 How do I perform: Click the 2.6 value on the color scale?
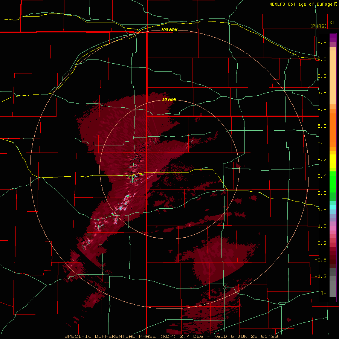point(322,193)
